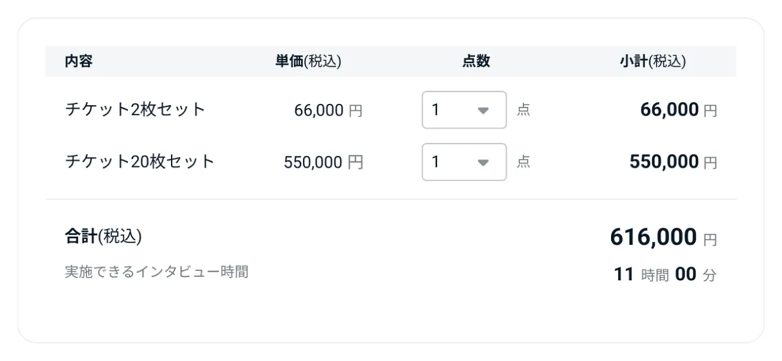Click the 単価(税込) column header
782x361 pixels.
[309, 61]
